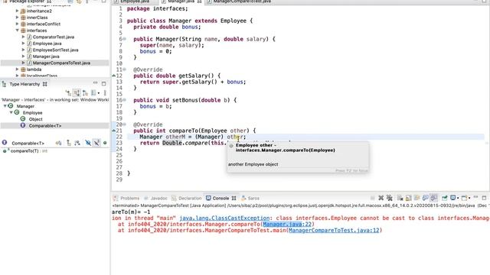The height and width of the screenshot is (275, 490).
Task: Toggle sort members by defining type
Action: coord(77,143)
